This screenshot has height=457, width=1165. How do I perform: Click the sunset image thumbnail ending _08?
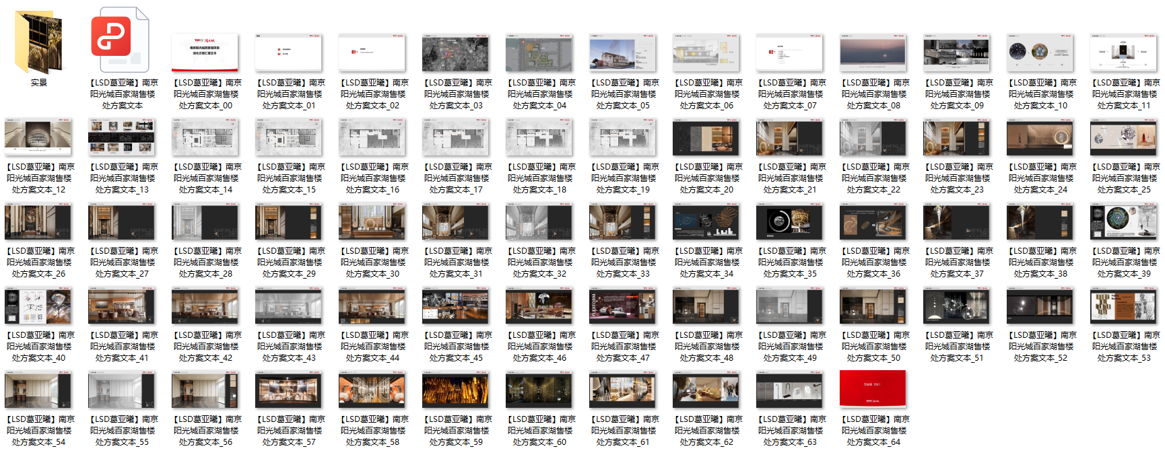pos(873,54)
